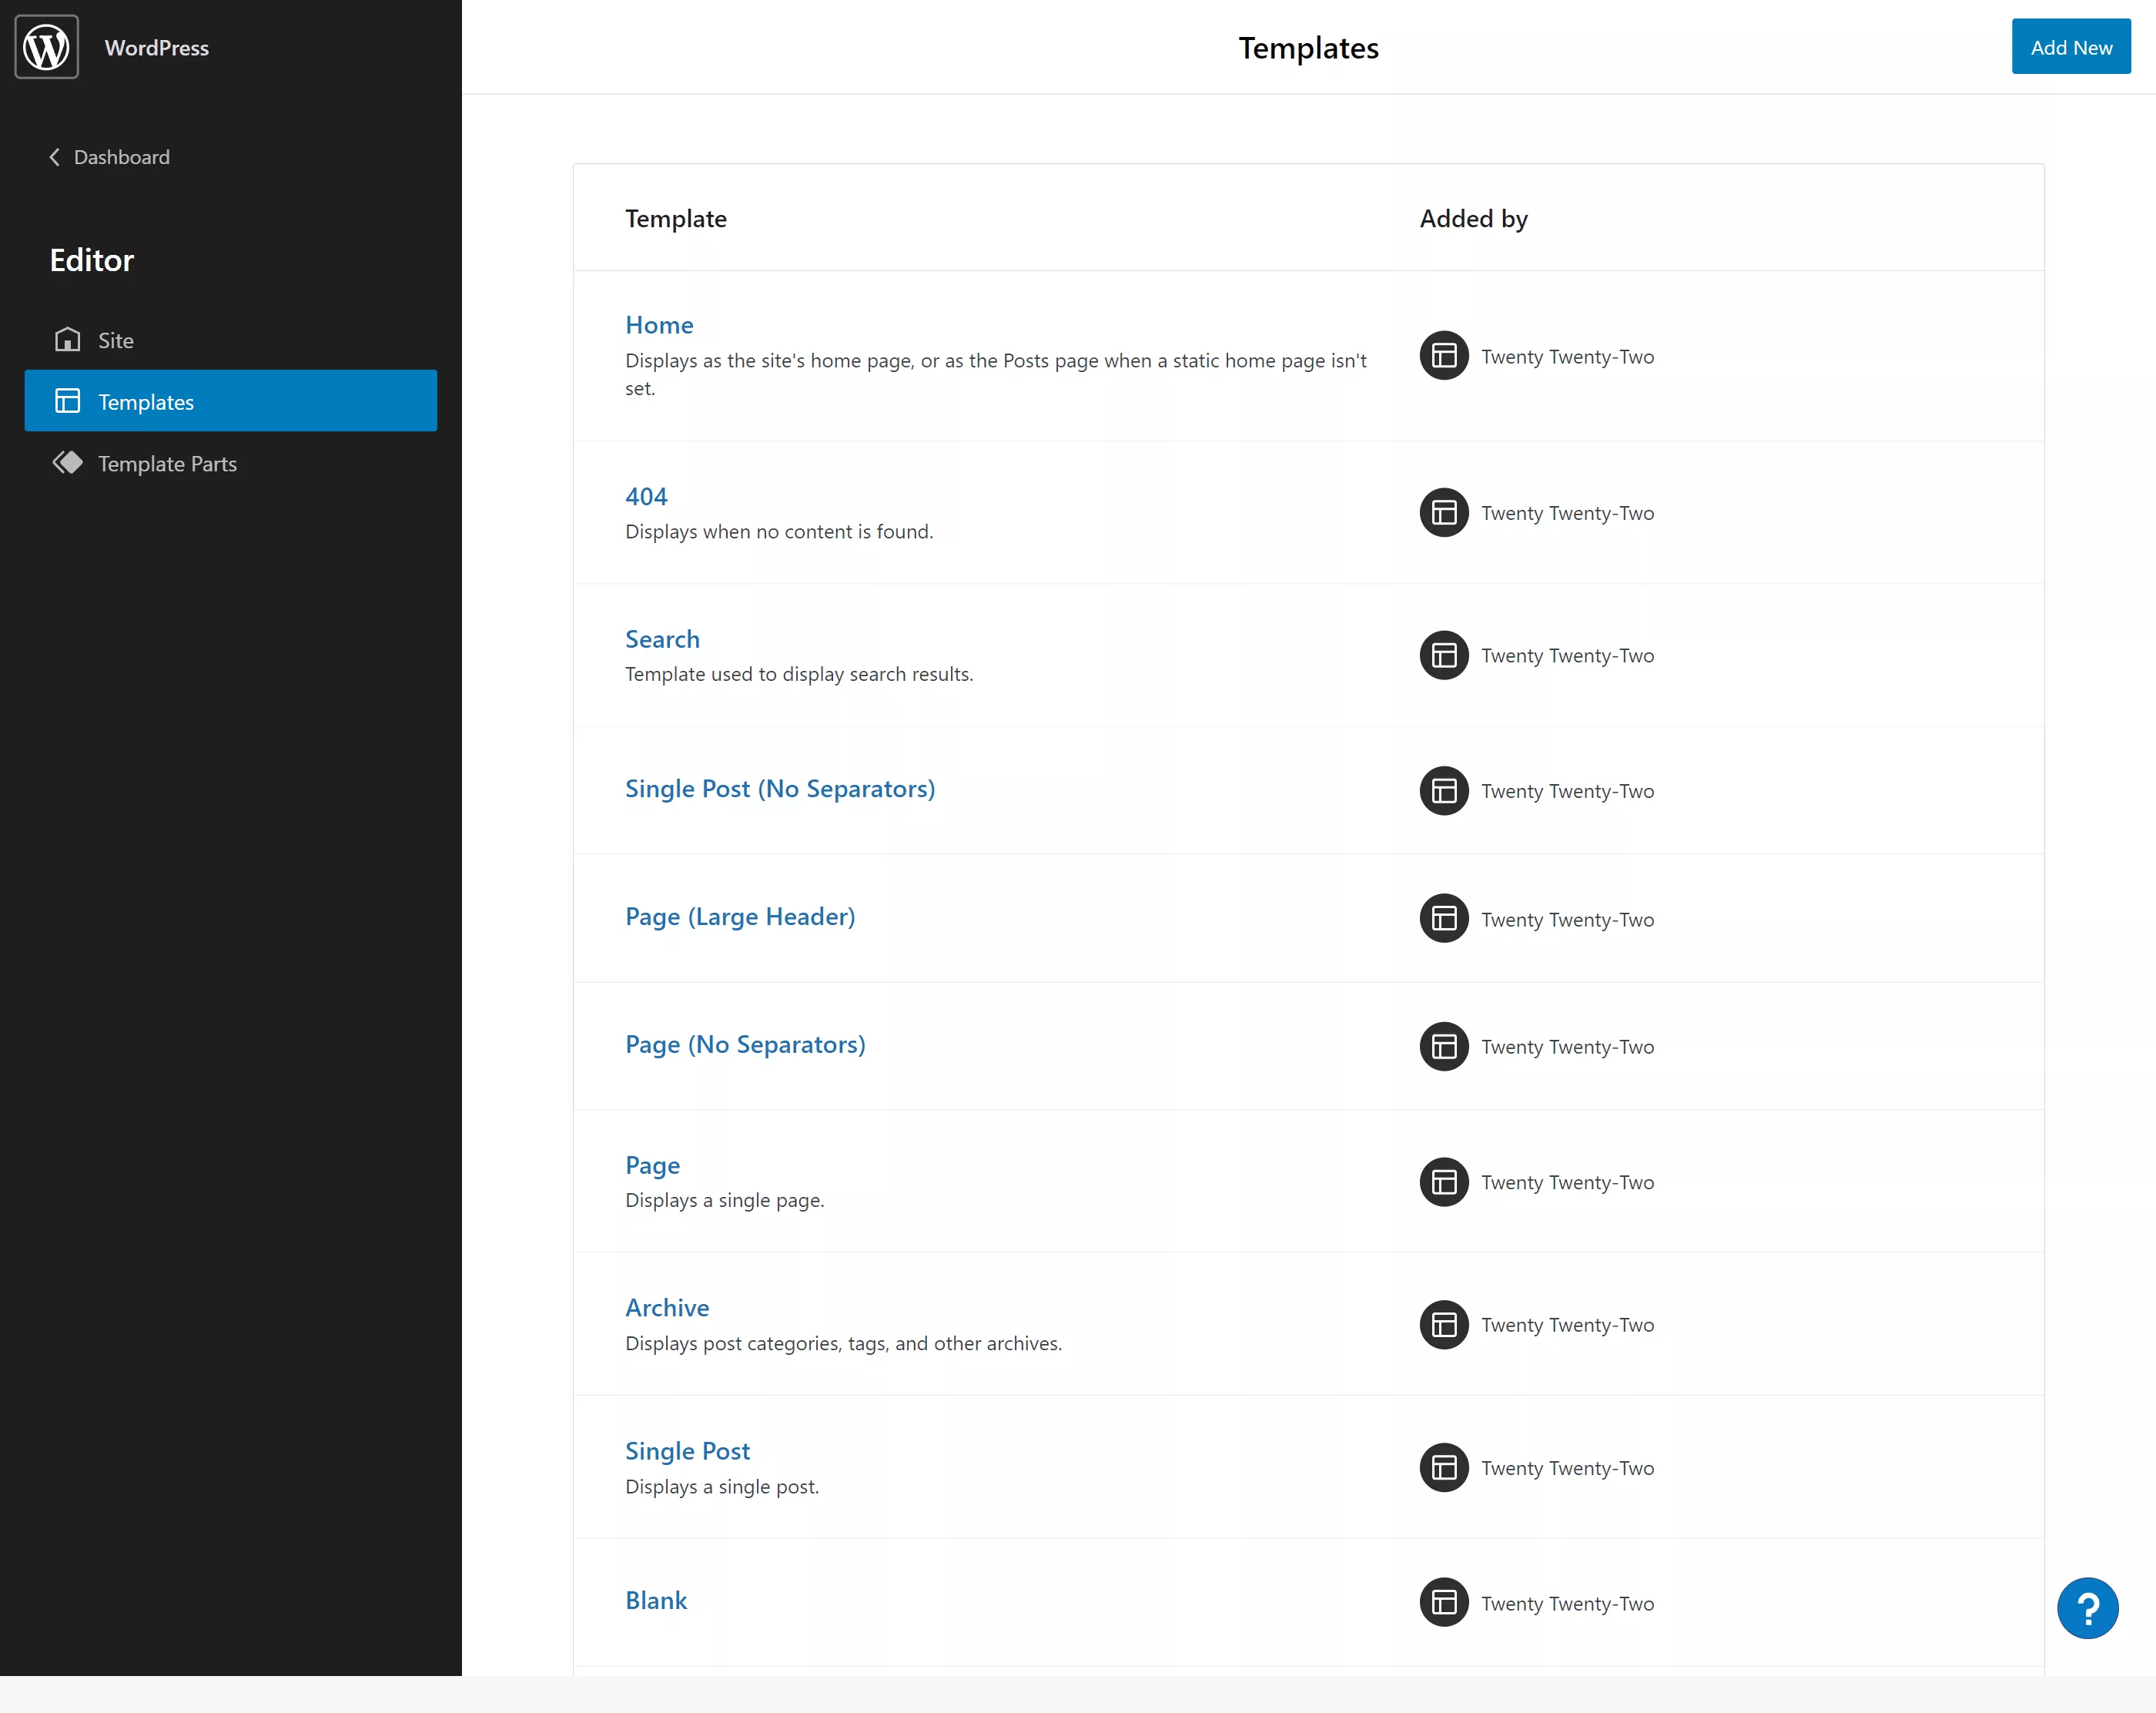Screen dimensions: 2156x1713
Task: Click 'Template used to display search results.' text
Action: pyautogui.click(x=799, y=675)
